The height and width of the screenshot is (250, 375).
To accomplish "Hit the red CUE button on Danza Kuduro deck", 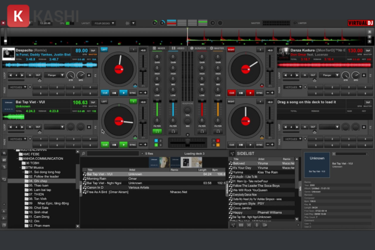I will click(x=232, y=93).
